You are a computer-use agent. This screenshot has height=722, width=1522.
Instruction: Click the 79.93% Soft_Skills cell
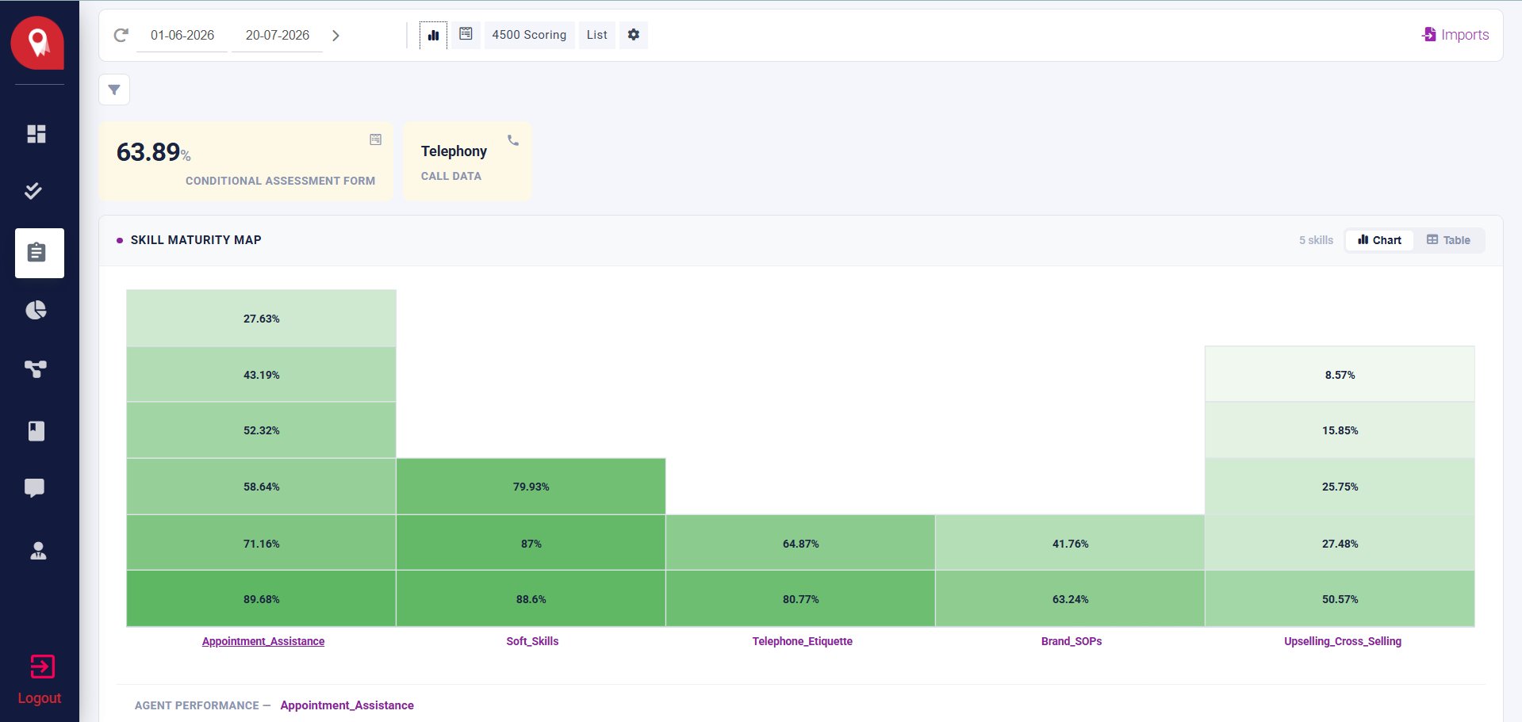click(x=531, y=487)
